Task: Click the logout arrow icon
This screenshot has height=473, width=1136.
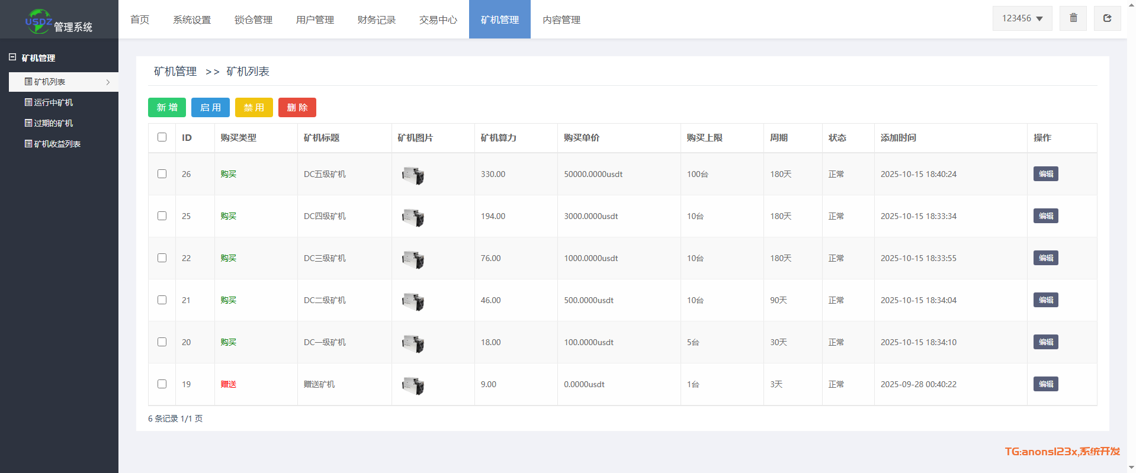Action: click(1107, 18)
